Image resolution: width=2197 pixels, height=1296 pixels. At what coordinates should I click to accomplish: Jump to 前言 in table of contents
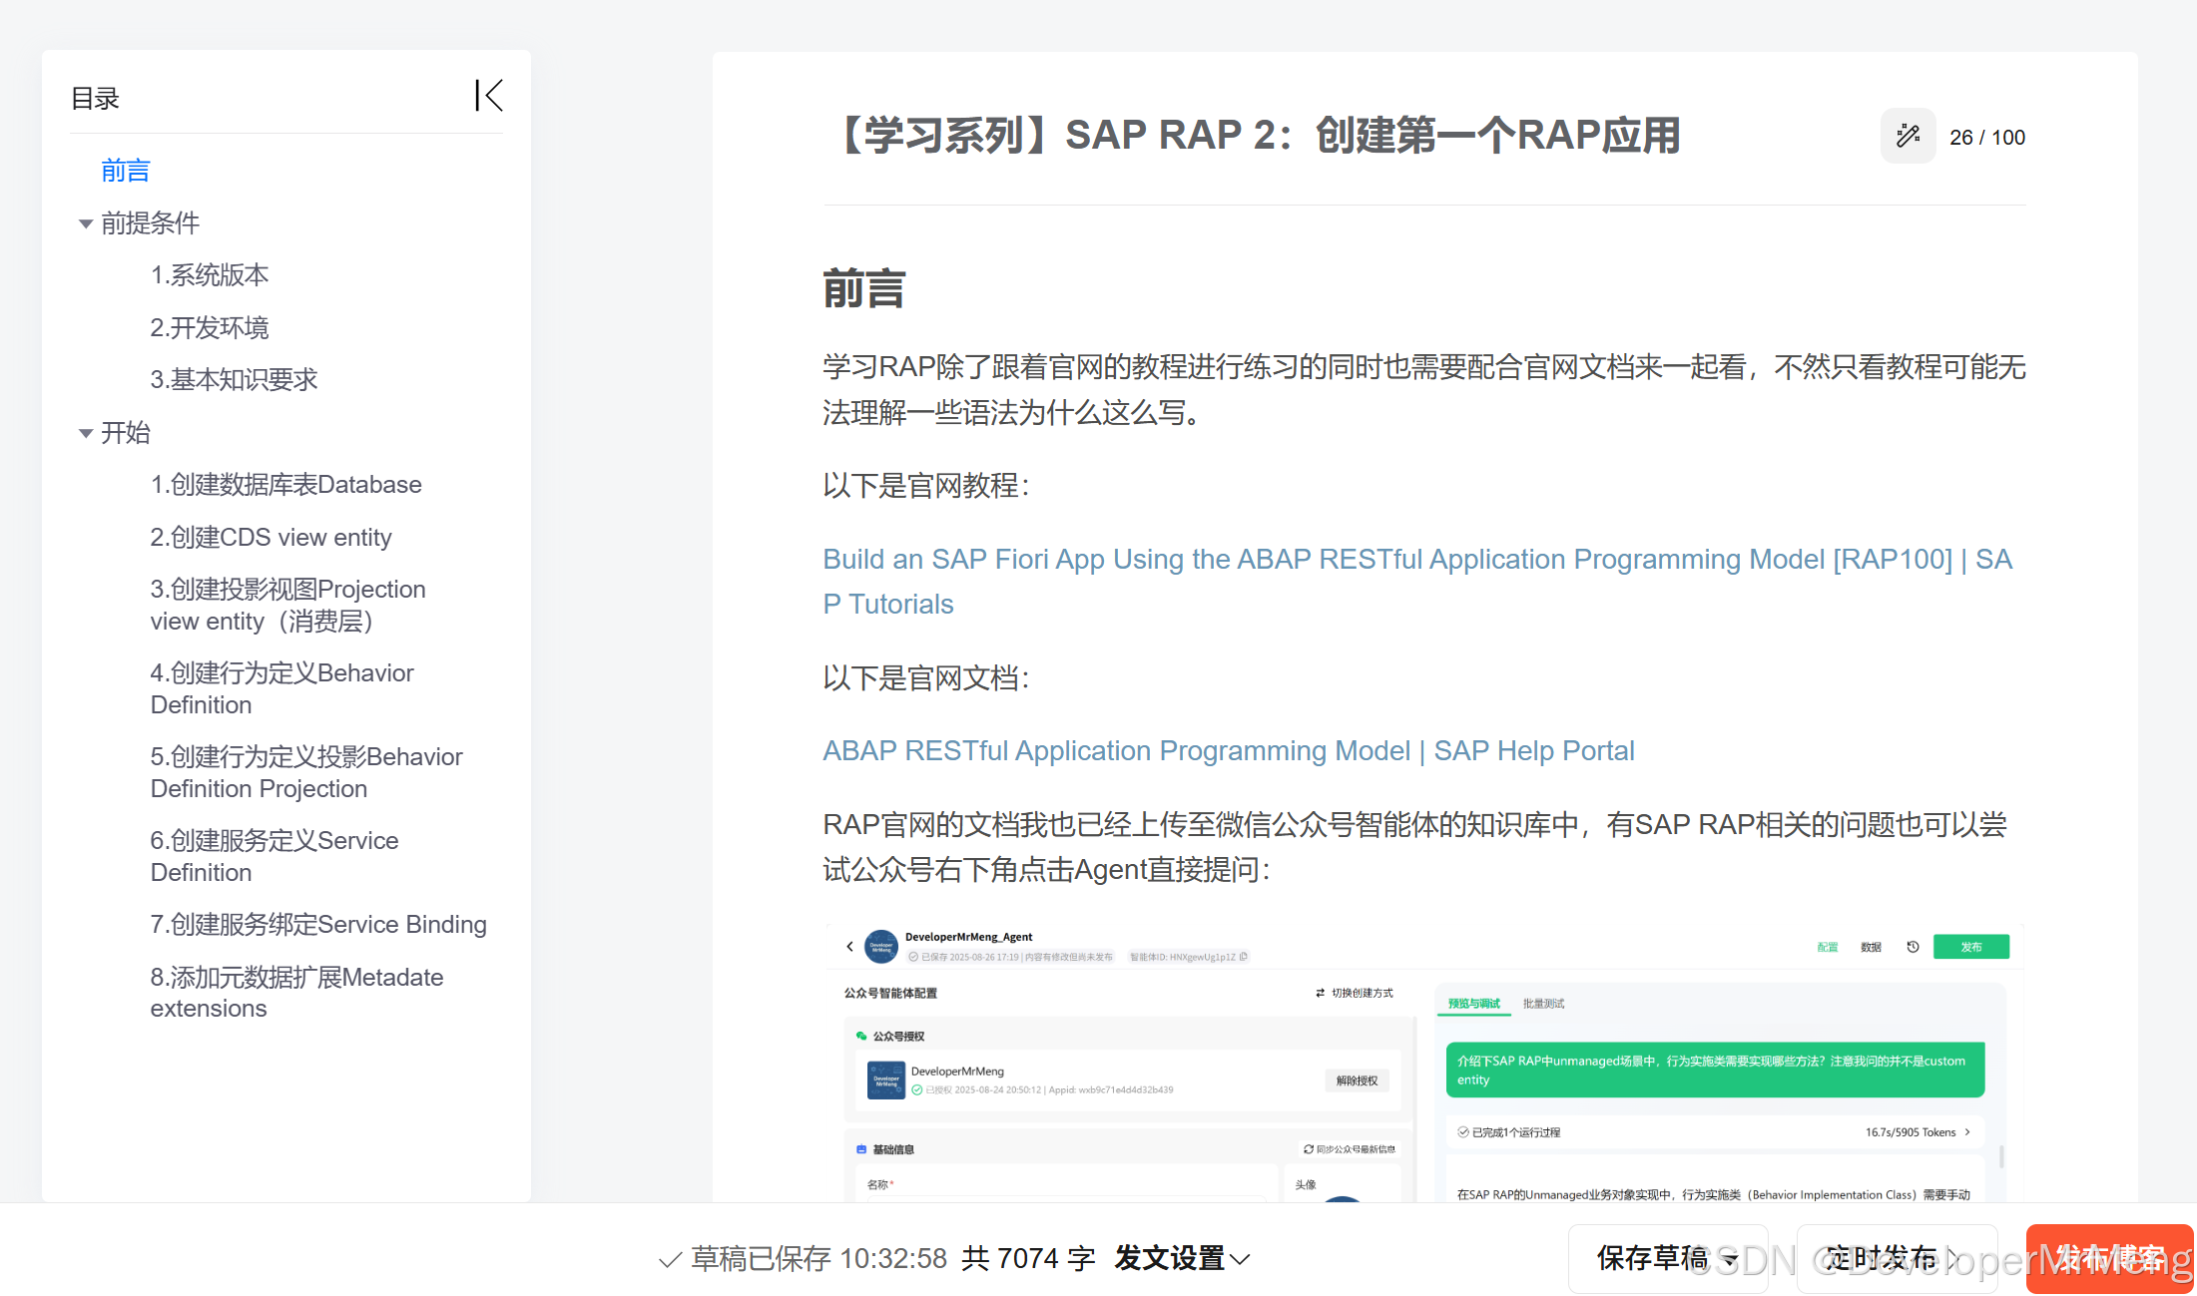[125, 171]
